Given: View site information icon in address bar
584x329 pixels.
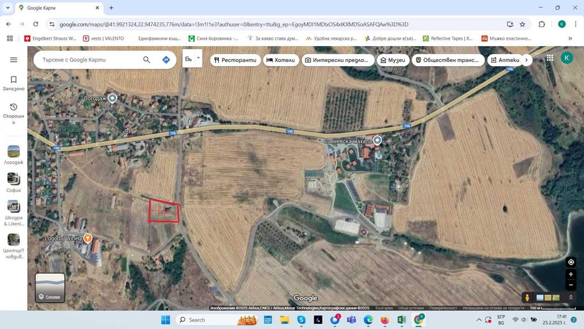Looking at the screenshot, I should [52, 24].
